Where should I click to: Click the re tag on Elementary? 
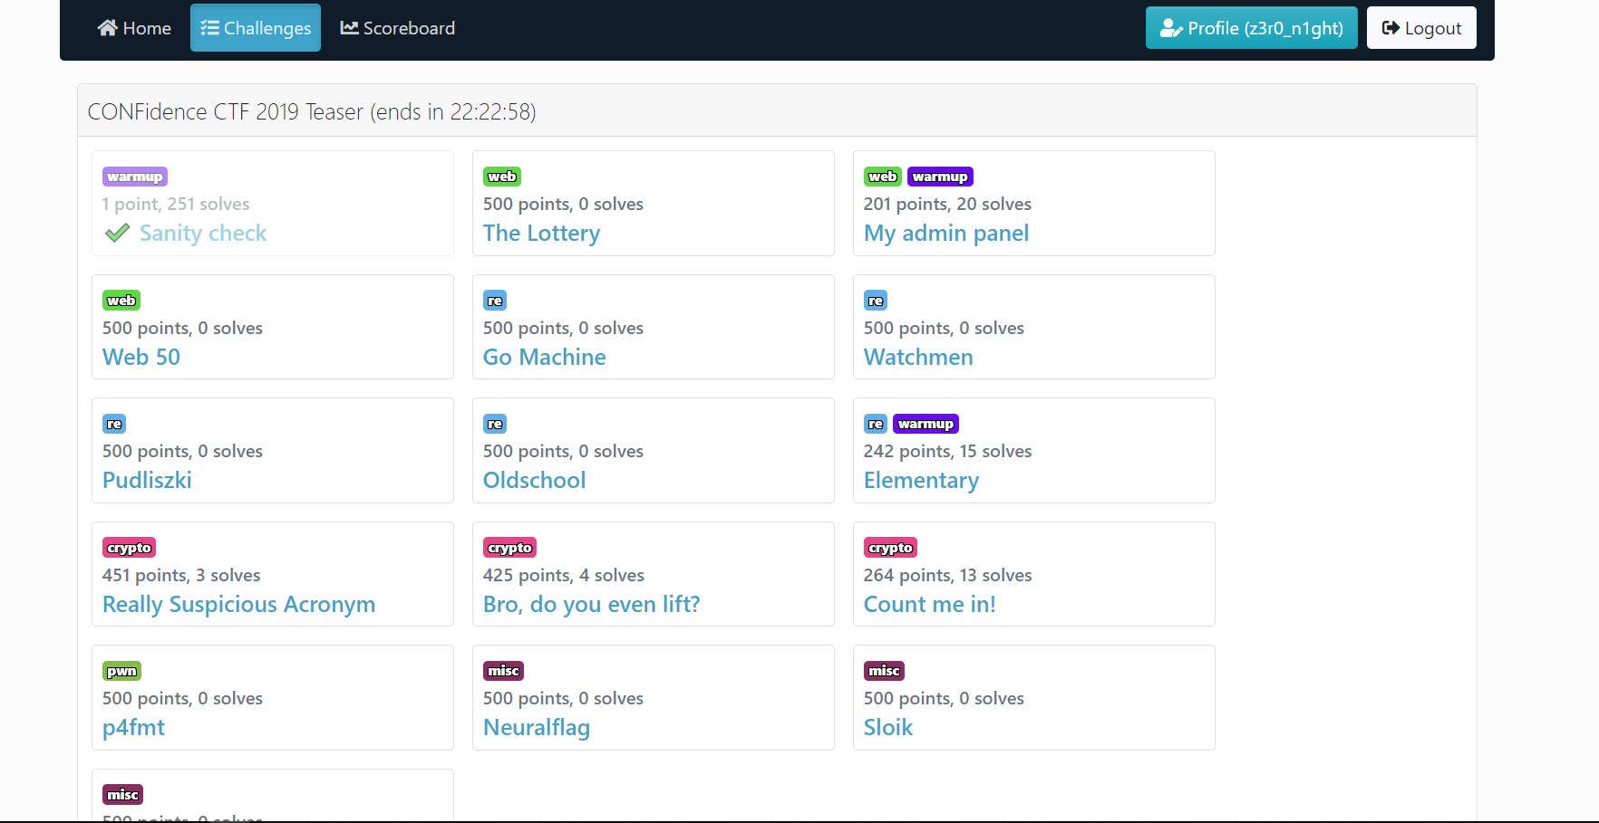pos(876,424)
